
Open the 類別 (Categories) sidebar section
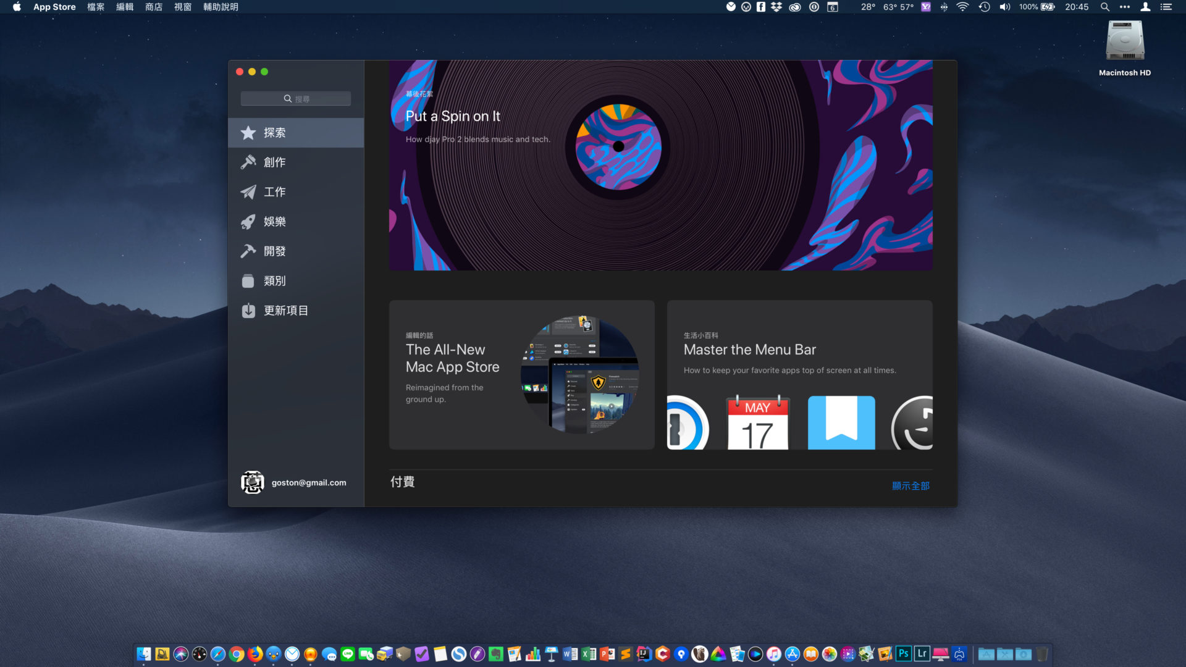[296, 281]
